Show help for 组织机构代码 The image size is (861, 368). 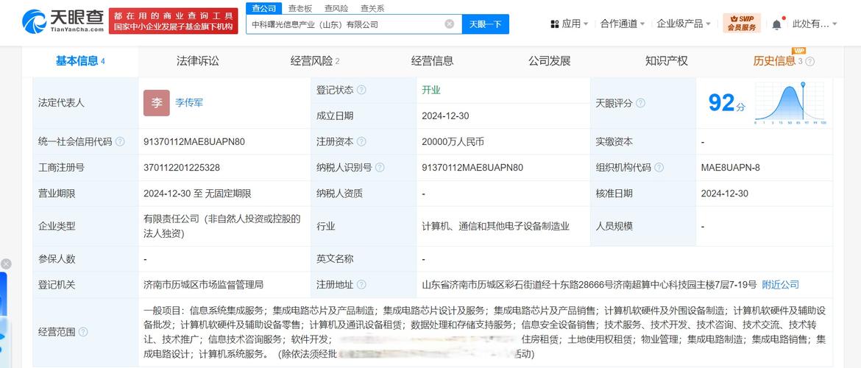(x=659, y=168)
